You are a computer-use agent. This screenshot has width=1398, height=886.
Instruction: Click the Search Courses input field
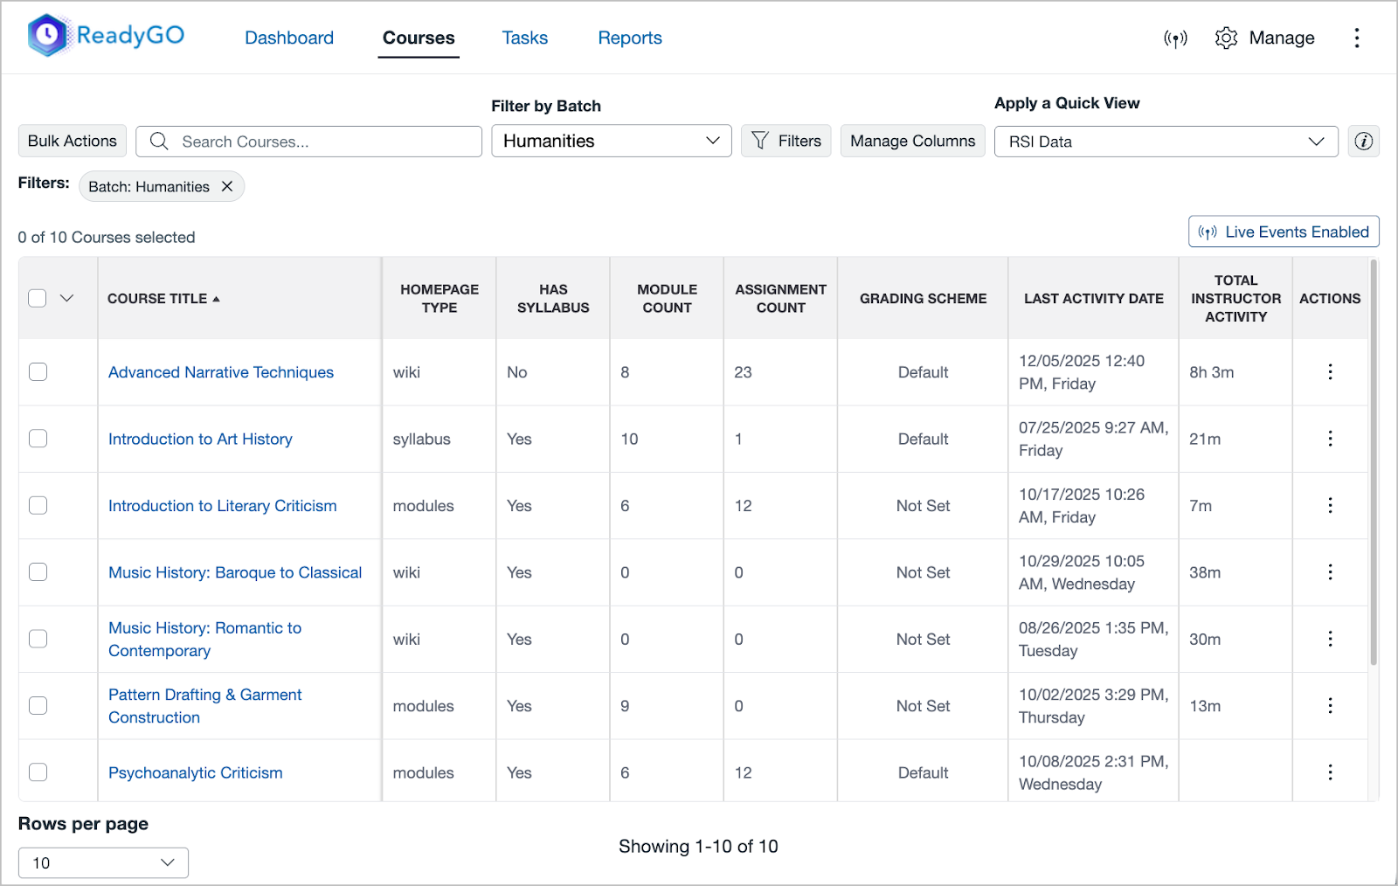(x=308, y=142)
